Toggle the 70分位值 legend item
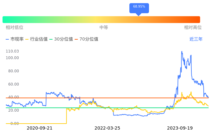Image resolution: width=217 pixels, height=139 pixels. point(86,39)
